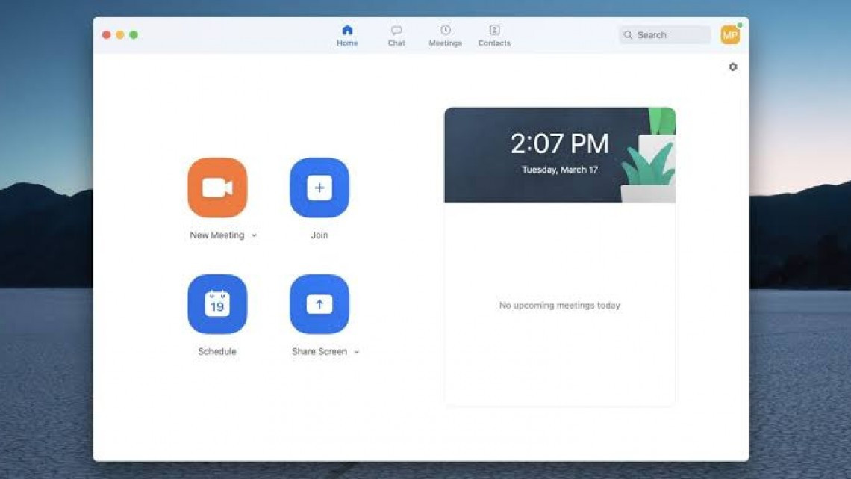Screen dimensions: 851x479
Task: Click the 2:07 PM time display
Action: (x=559, y=143)
